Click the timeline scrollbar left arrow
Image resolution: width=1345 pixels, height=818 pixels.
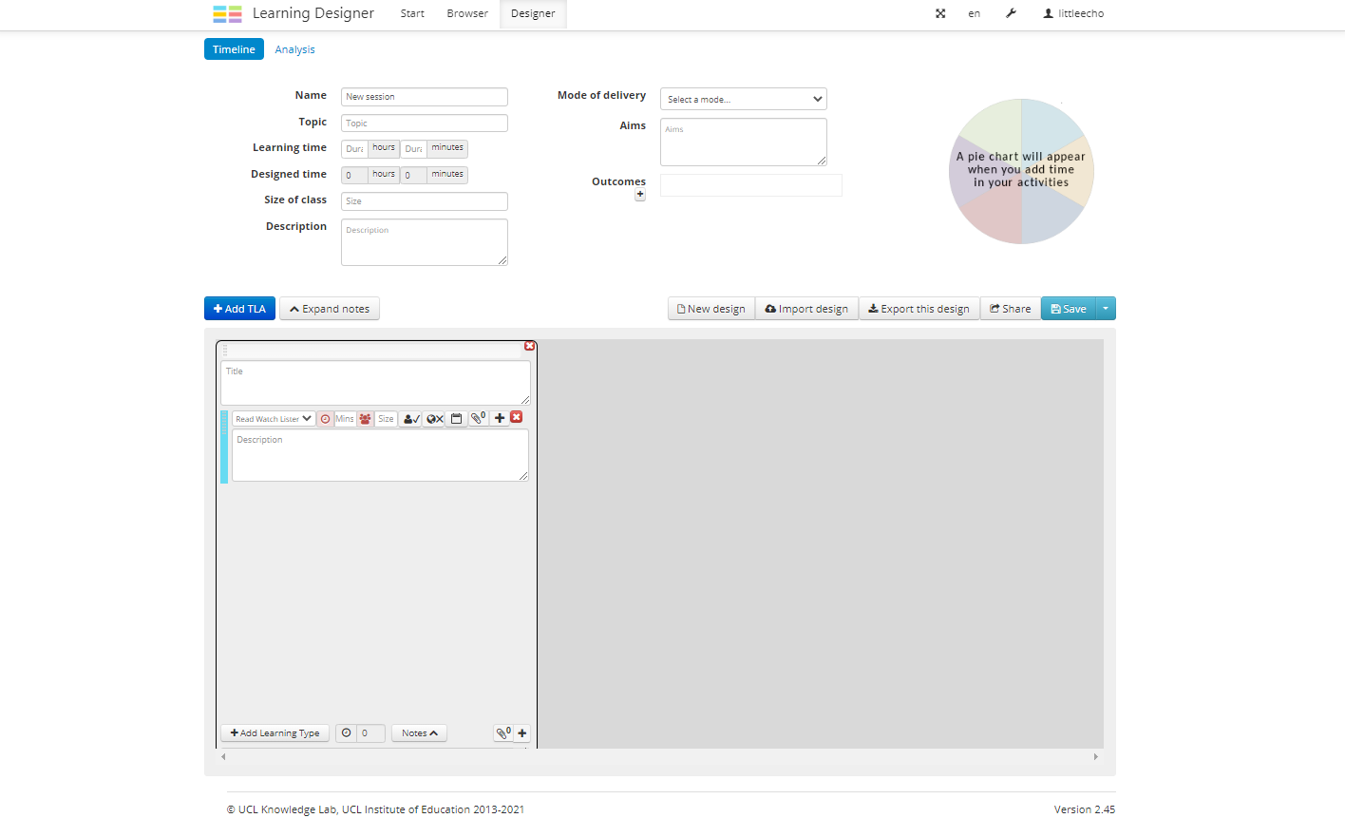(223, 757)
